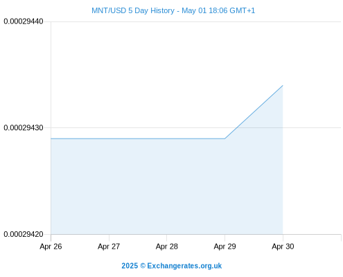Screen dimensions: 343x277
Task: Click the MNT/USD 5 Day History title
Action: [173, 10]
